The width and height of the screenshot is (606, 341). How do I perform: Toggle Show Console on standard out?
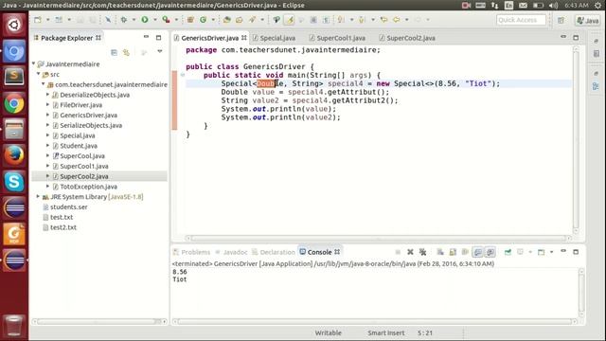click(477, 252)
